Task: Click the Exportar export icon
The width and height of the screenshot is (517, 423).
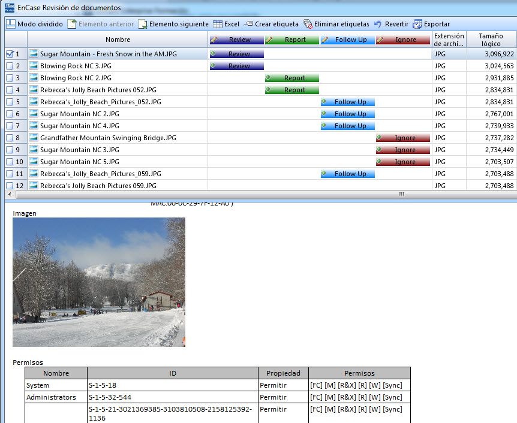Action: pyautogui.click(x=417, y=24)
